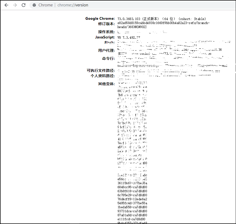Click the '修订版本:' label
The width and height of the screenshot is (236, 224).
[106, 24]
